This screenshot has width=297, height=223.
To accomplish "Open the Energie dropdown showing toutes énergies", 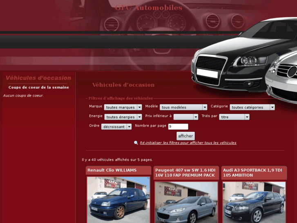I will (123, 117).
